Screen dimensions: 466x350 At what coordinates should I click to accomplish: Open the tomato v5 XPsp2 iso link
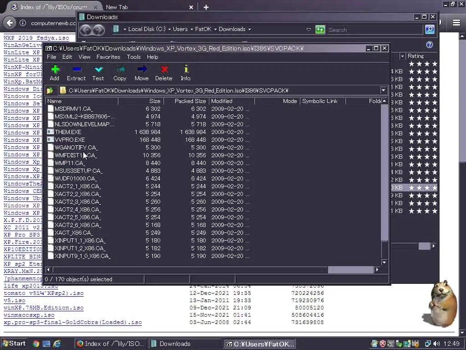pyautogui.click(x=43, y=293)
